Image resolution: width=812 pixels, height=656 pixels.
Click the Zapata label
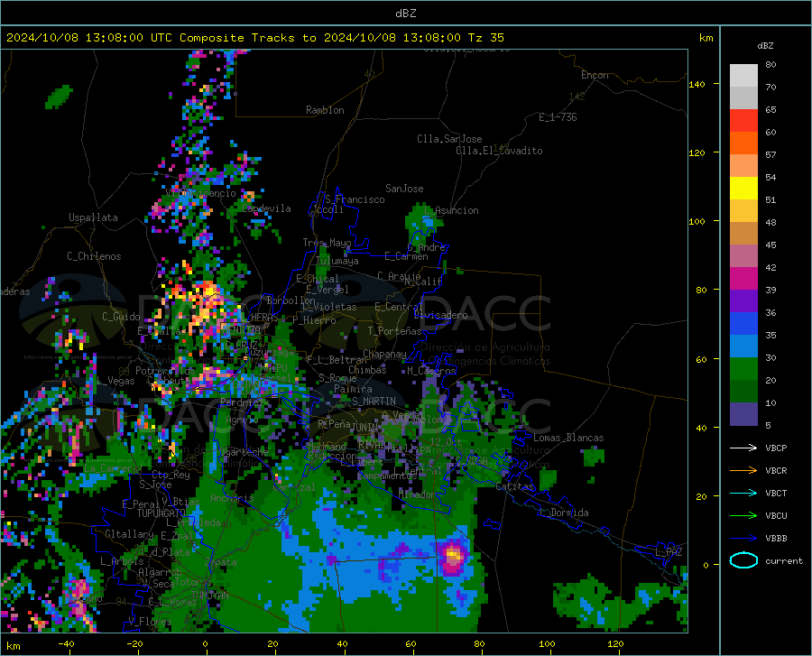[x=221, y=562]
